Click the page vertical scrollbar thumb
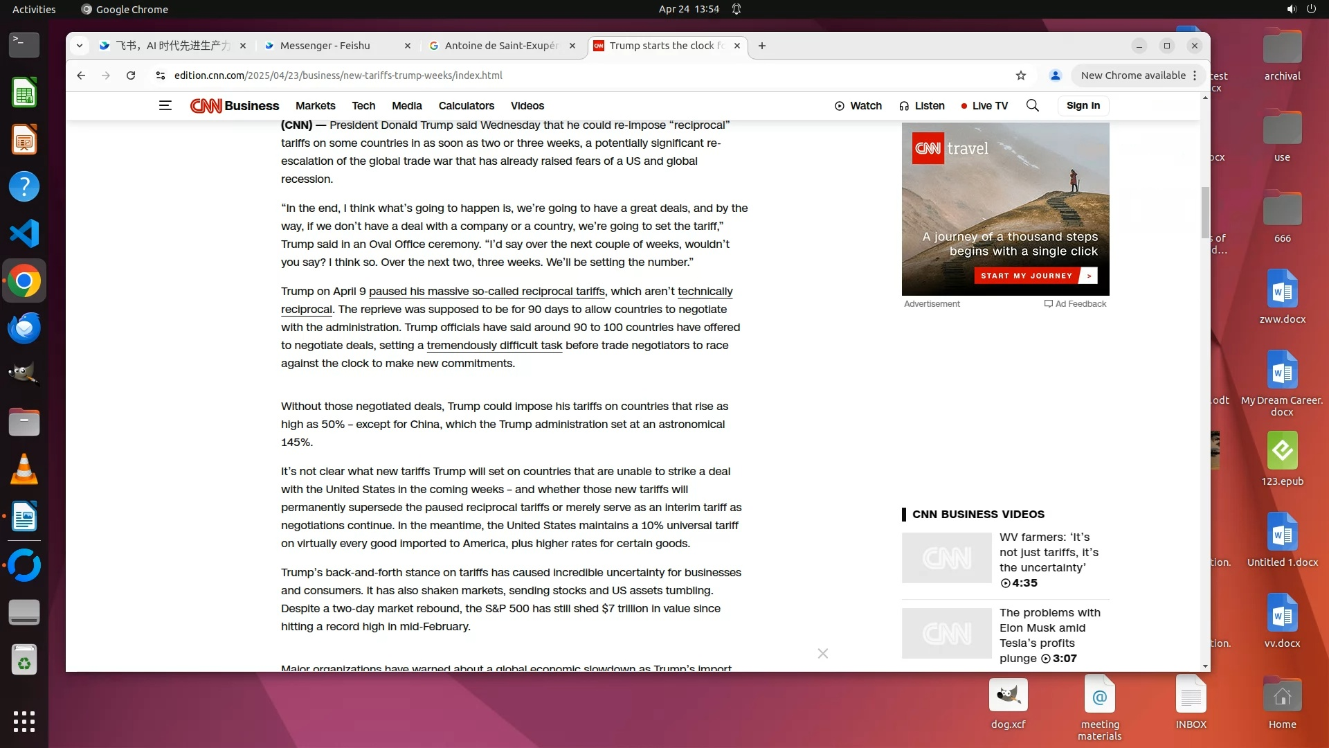The image size is (1329, 748). [1205, 211]
